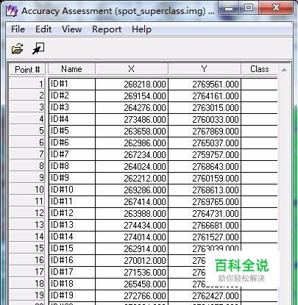Screen dimensions: 298x305
Task: Click the ID#1 name cell
Action: [x=72, y=84]
